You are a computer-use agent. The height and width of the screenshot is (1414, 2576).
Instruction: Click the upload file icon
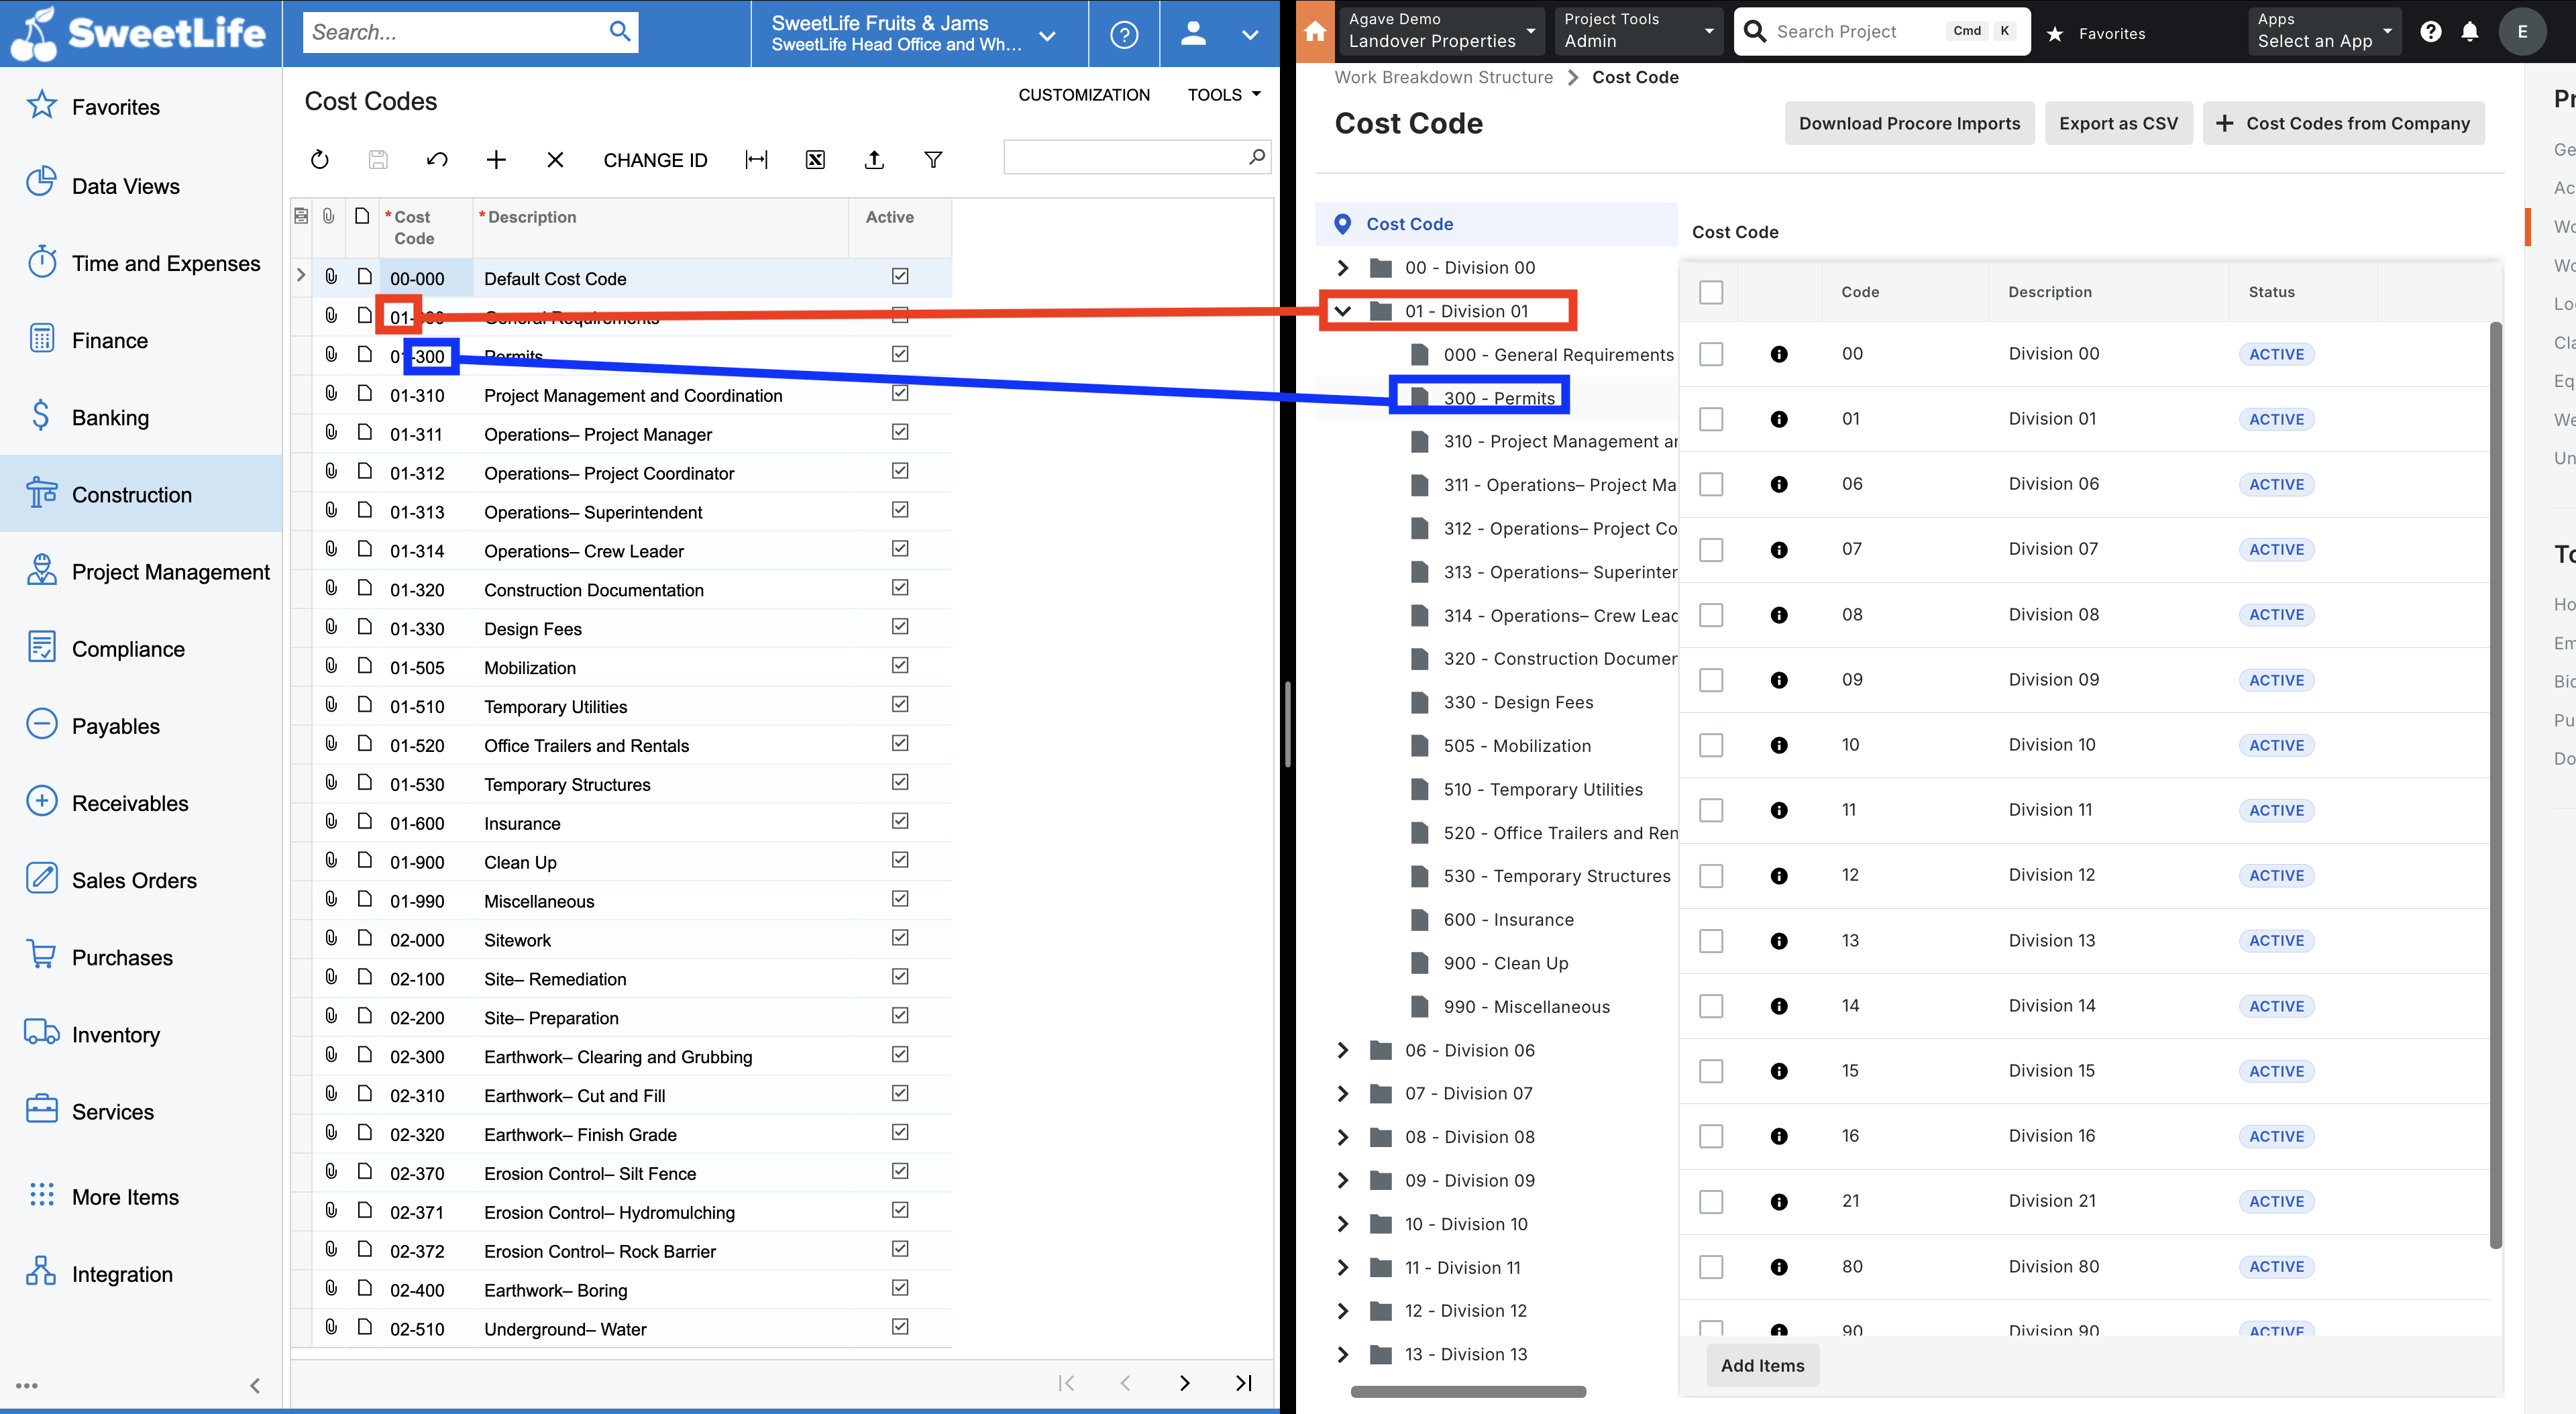pos(874,160)
